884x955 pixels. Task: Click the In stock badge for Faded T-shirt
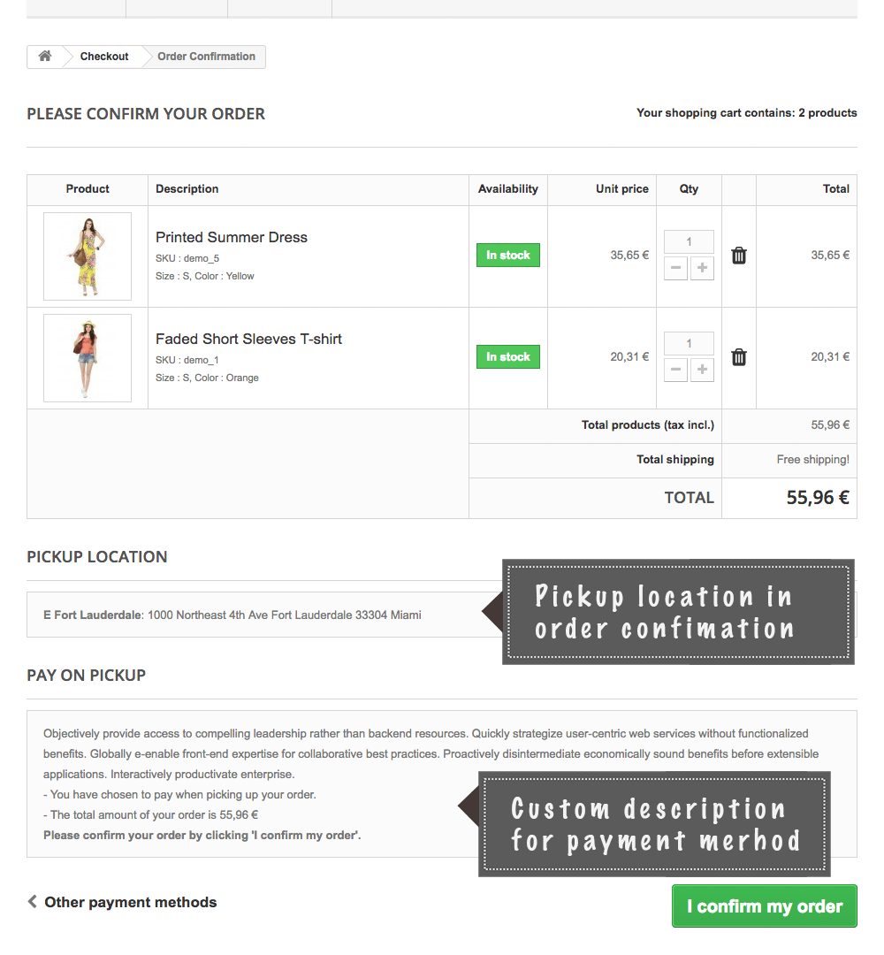[x=508, y=357]
